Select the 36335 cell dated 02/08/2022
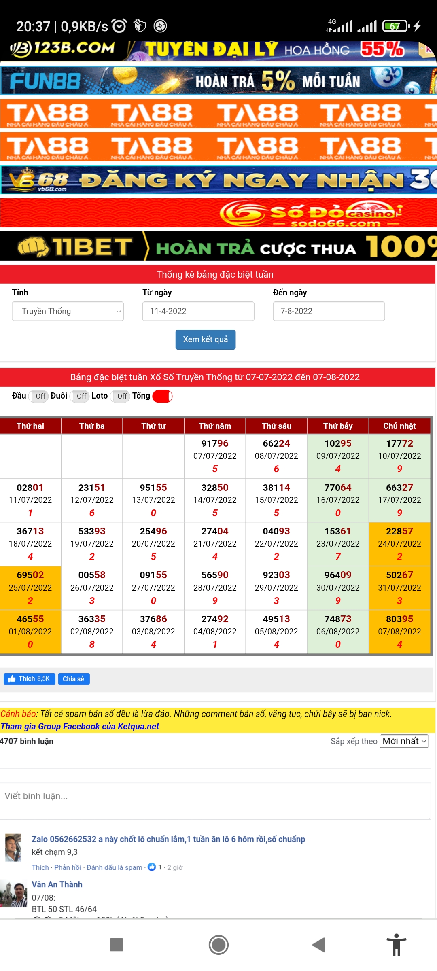437x971 pixels. (92, 632)
